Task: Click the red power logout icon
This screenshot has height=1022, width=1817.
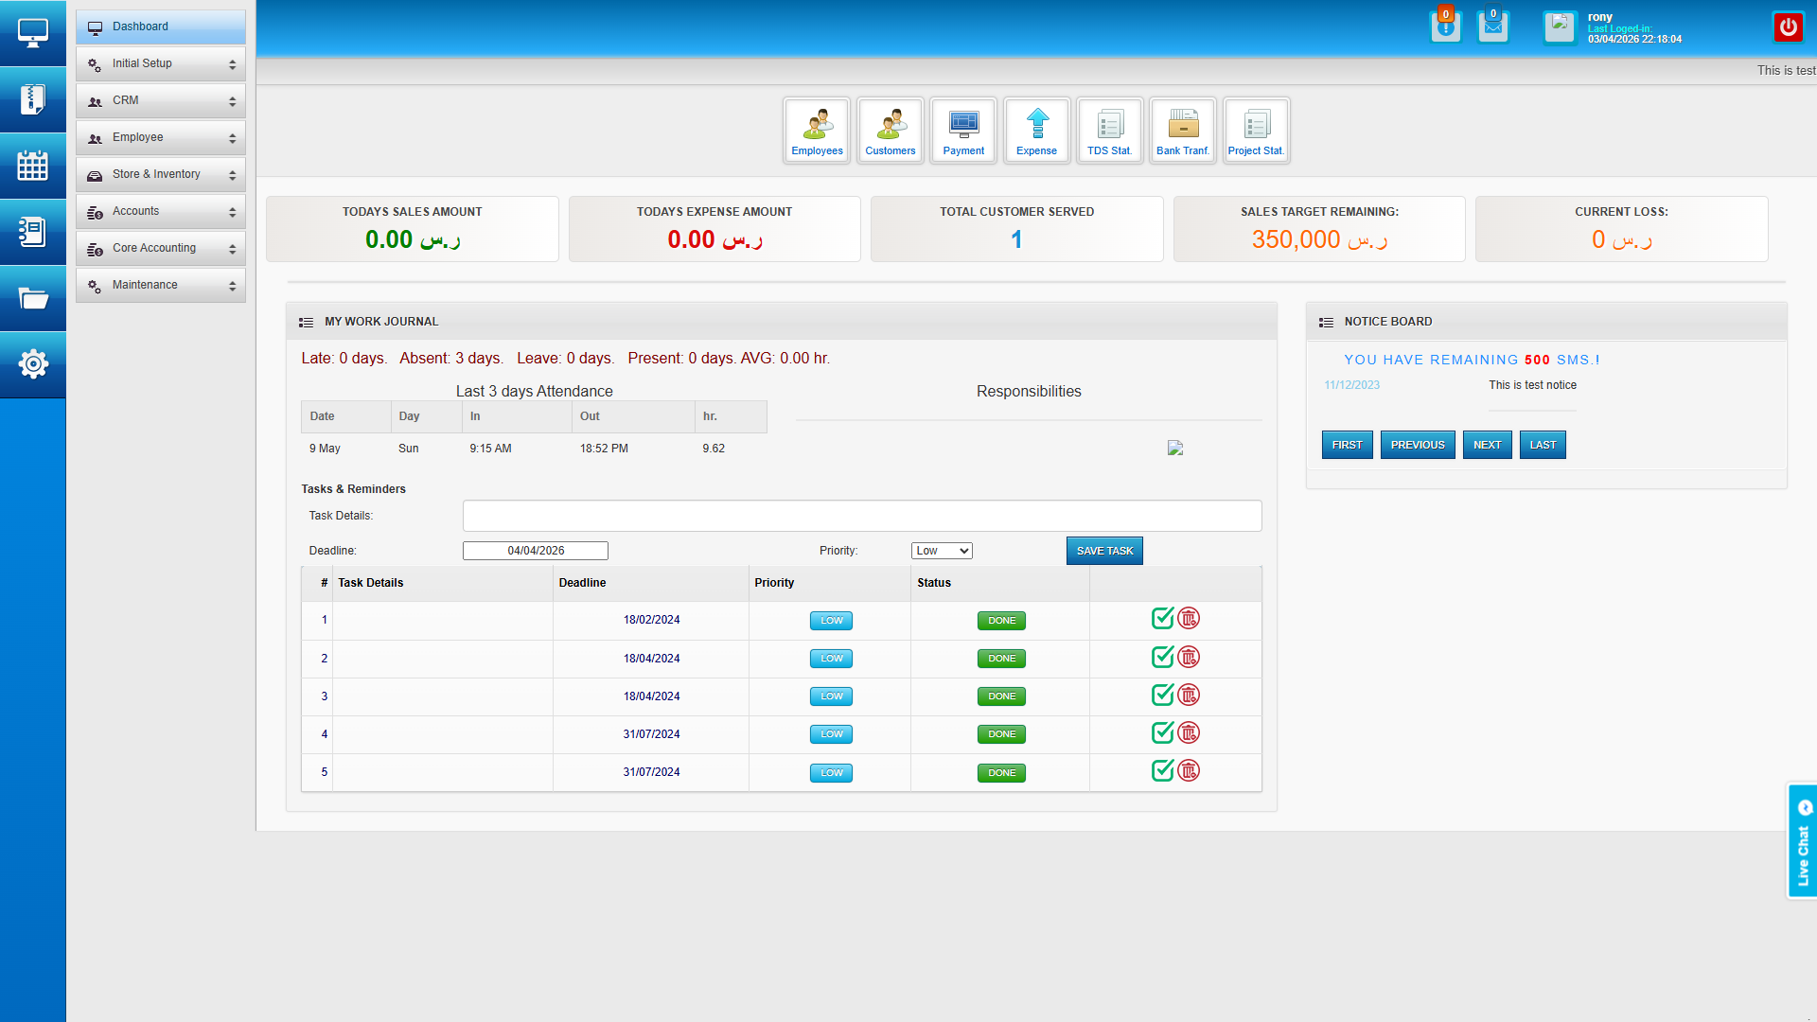Action: tap(1788, 26)
